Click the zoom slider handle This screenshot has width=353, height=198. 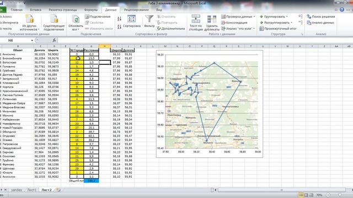[x=340, y=195]
